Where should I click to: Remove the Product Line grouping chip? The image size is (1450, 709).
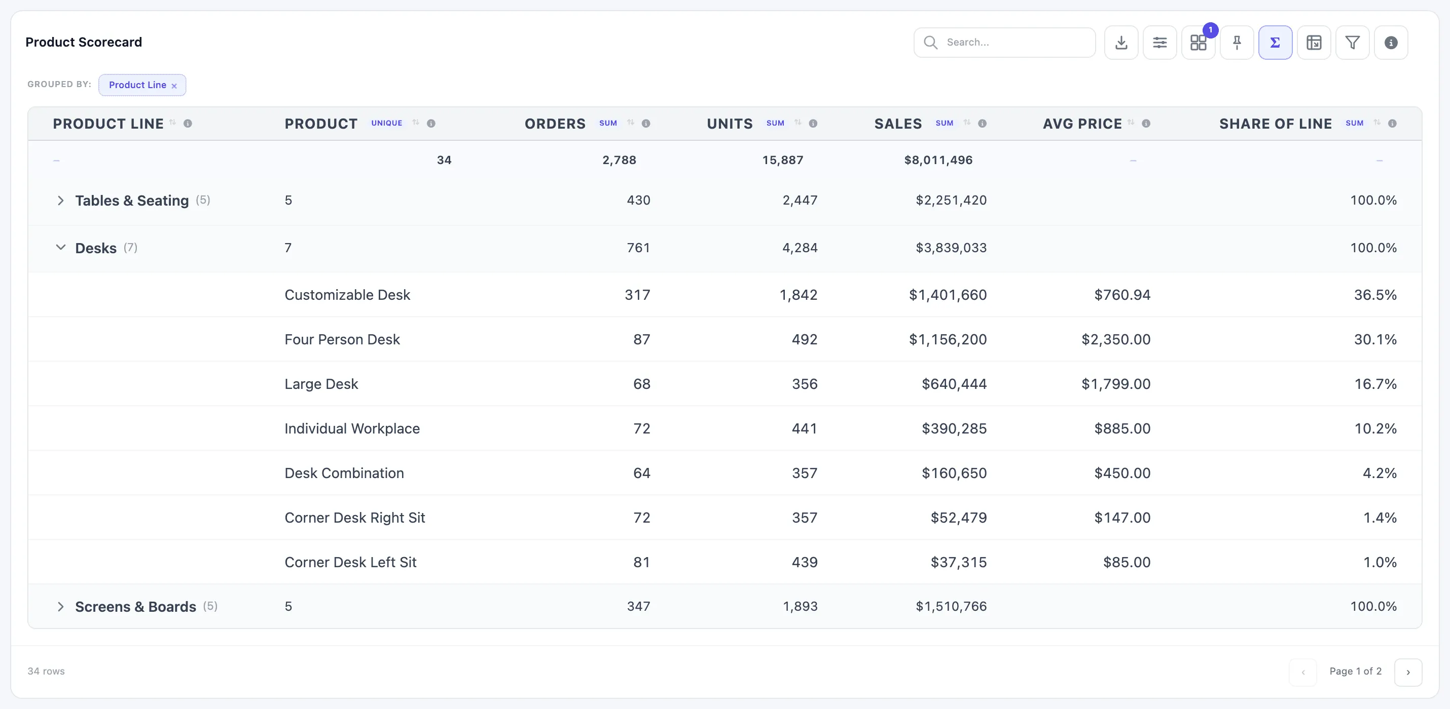pos(174,86)
